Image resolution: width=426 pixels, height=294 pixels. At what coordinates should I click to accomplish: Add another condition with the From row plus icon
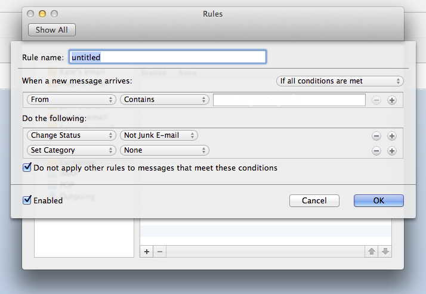click(392, 100)
